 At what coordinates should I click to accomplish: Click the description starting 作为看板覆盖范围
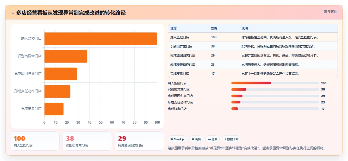[280, 37]
